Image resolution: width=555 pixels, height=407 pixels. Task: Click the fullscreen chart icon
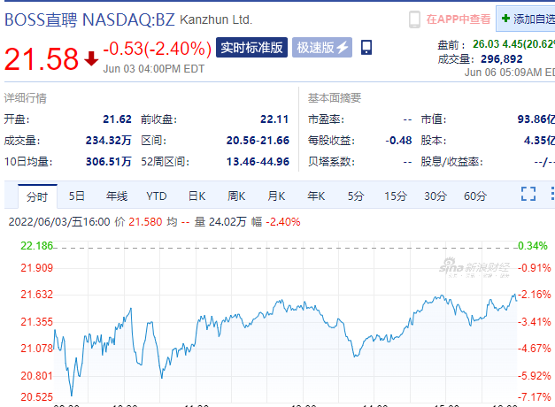(x=528, y=194)
